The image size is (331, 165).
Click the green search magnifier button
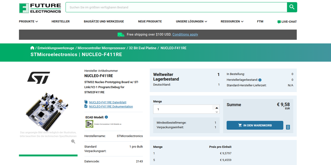coord(292,7)
